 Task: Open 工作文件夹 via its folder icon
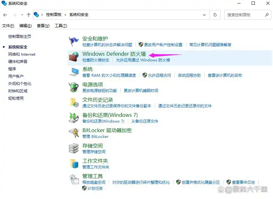coord(74,164)
